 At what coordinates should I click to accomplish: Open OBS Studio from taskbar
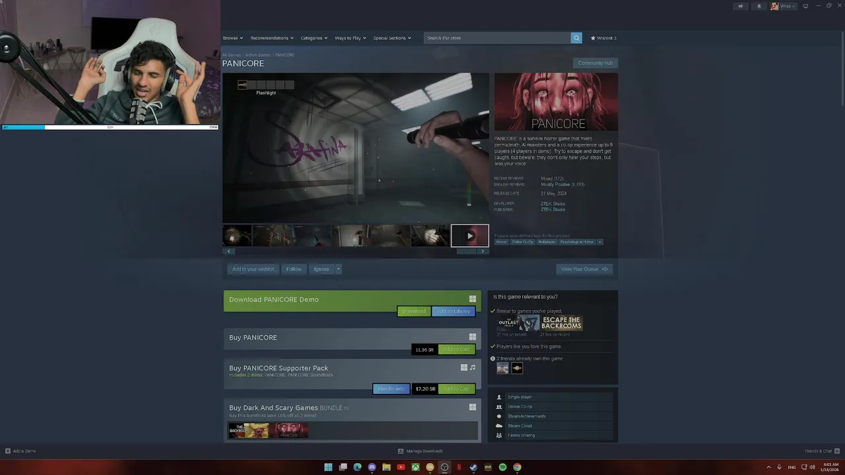(x=444, y=467)
